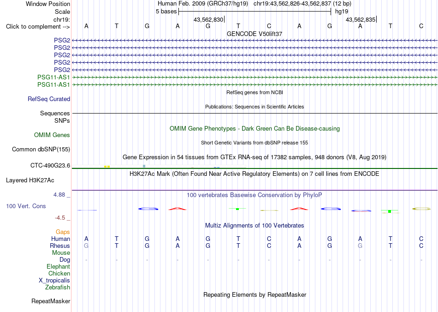Image resolution: width=438 pixels, height=312 pixels.
Task: Open the GTEx Gene Expression track title
Action: (x=255, y=157)
